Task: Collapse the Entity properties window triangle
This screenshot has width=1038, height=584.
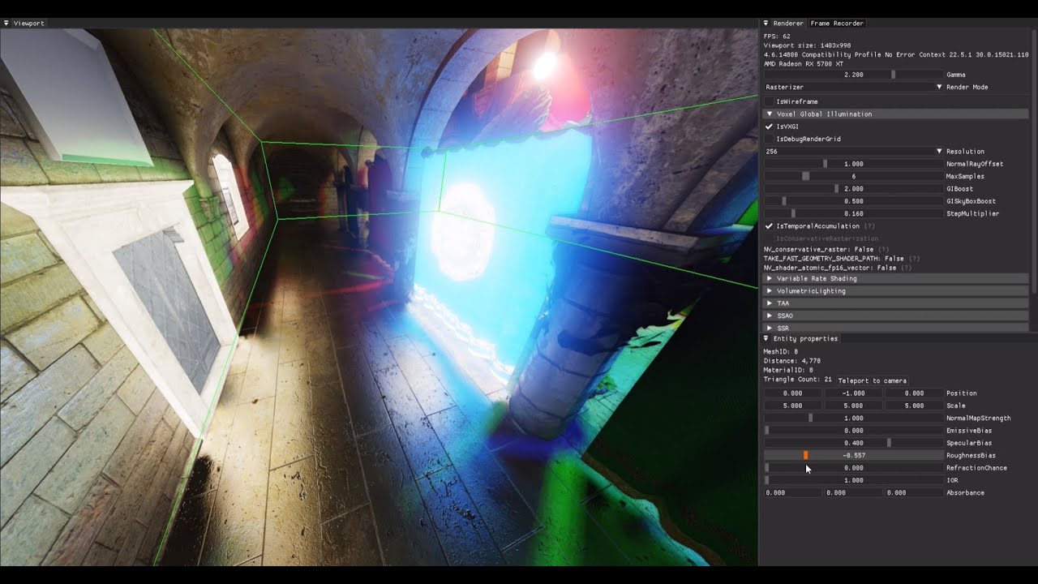Action: pos(766,338)
